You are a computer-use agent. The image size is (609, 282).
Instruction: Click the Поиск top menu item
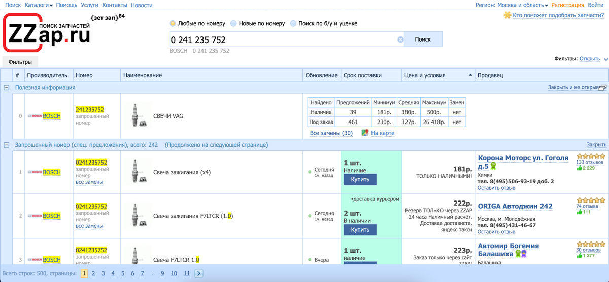coord(13,5)
